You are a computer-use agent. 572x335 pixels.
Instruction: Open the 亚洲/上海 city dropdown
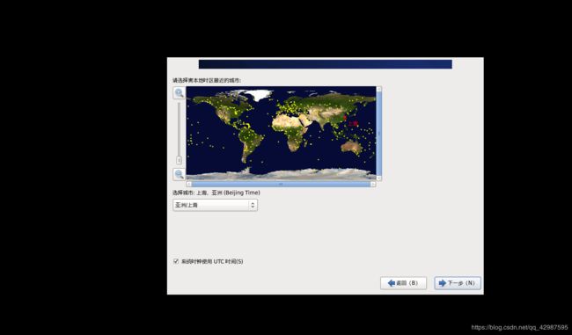215,205
